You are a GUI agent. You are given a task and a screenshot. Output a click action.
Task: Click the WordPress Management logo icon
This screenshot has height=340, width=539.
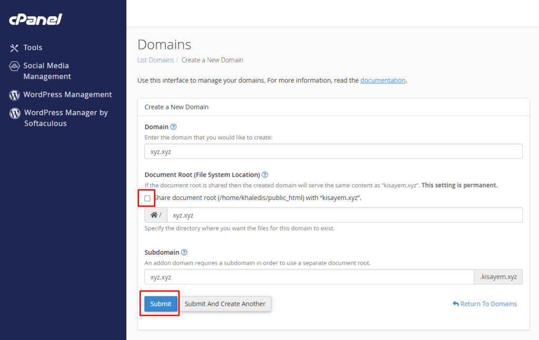[14, 95]
